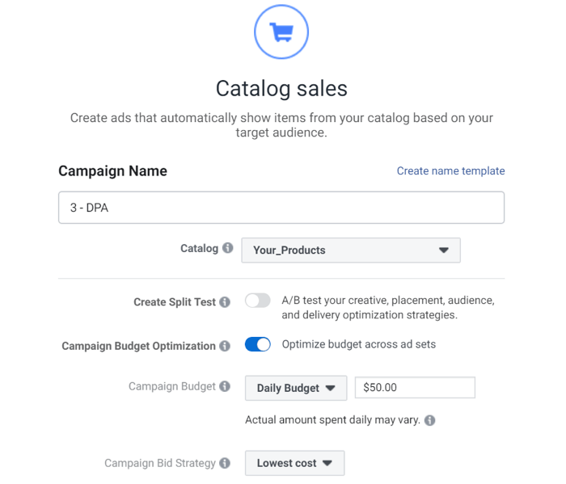Screen dimensions: 566x484
Task: Click the Catalog sales heading
Action: pyautogui.click(x=281, y=88)
